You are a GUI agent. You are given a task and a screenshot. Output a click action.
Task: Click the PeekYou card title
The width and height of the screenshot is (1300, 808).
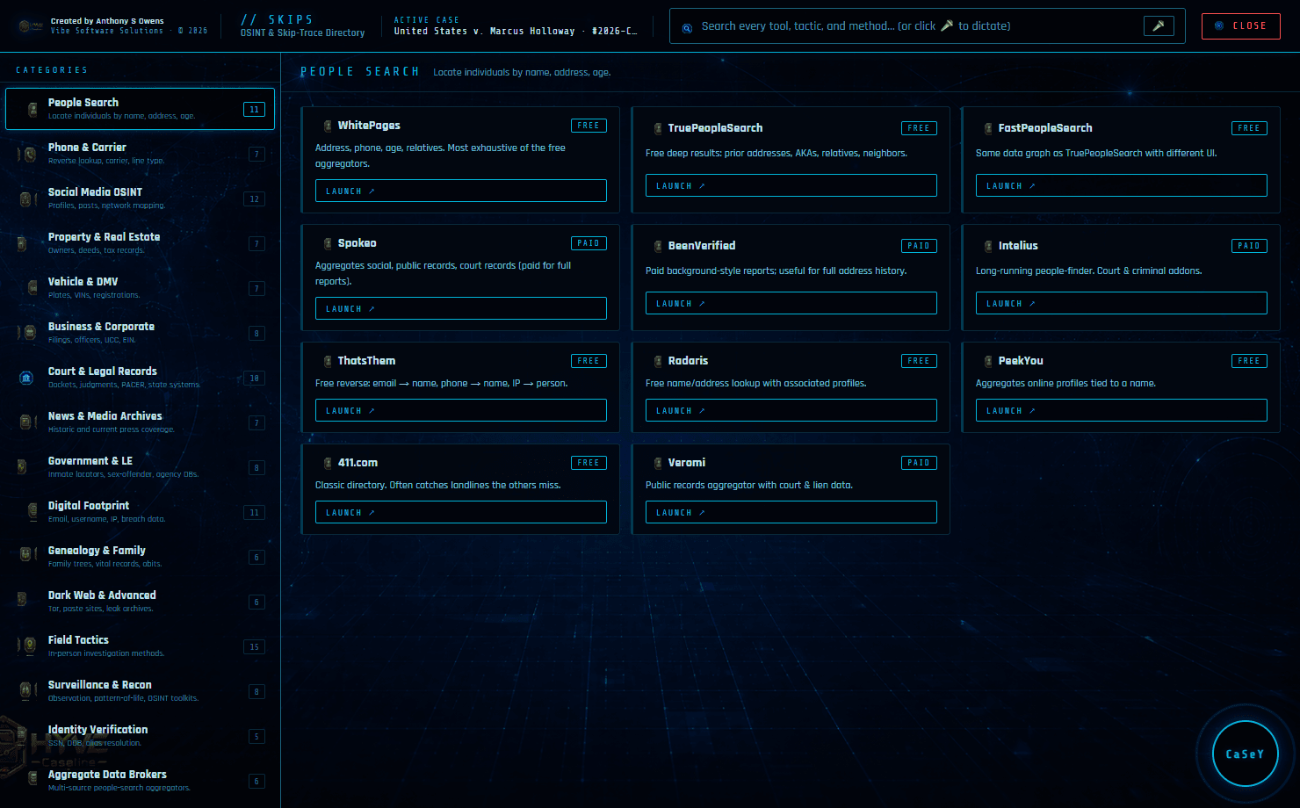pos(1021,361)
